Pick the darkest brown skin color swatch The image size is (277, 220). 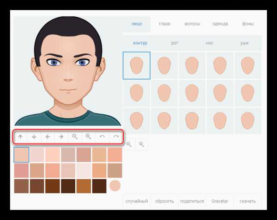(68, 186)
